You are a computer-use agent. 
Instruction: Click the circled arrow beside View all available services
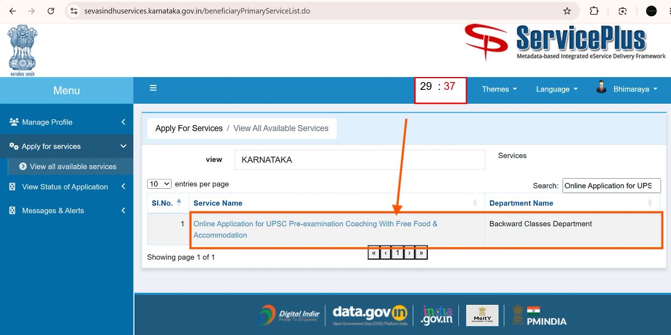click(23, 166)
